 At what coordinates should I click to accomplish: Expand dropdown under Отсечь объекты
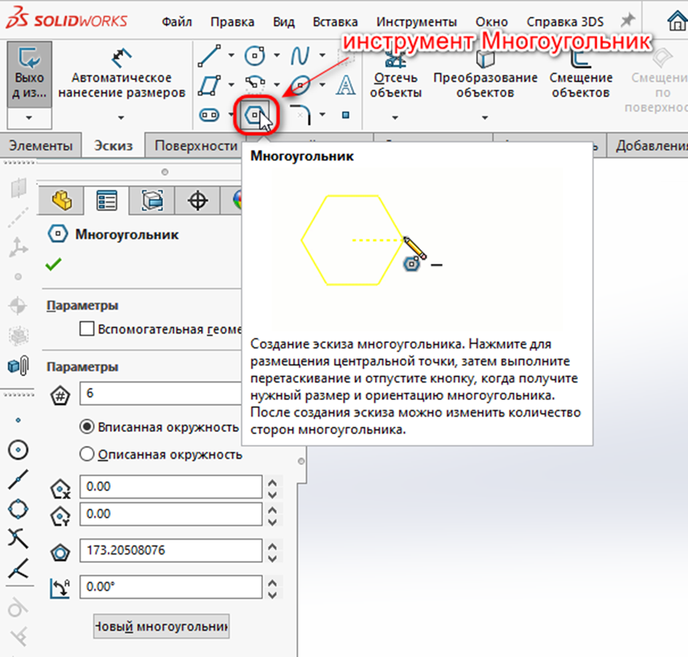[395, 117]
